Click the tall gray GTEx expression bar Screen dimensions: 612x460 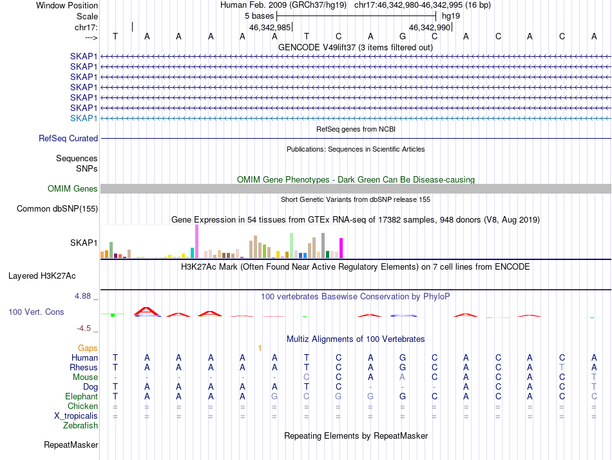[x=323, y=245]
